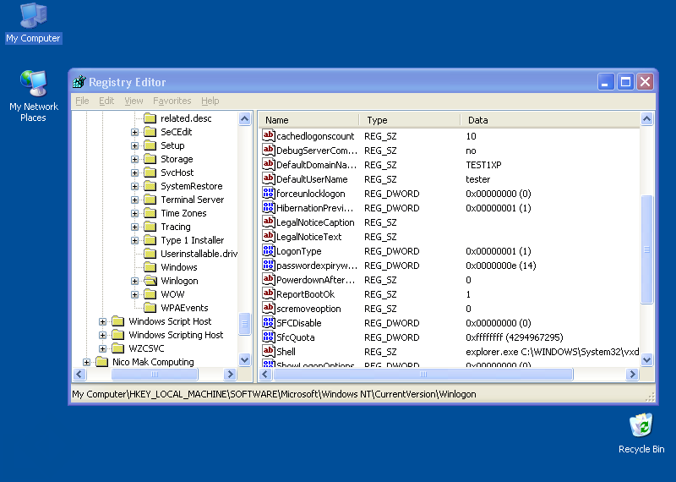Expand the Setup key
676x482 pixels.
(x=134, y=145)
